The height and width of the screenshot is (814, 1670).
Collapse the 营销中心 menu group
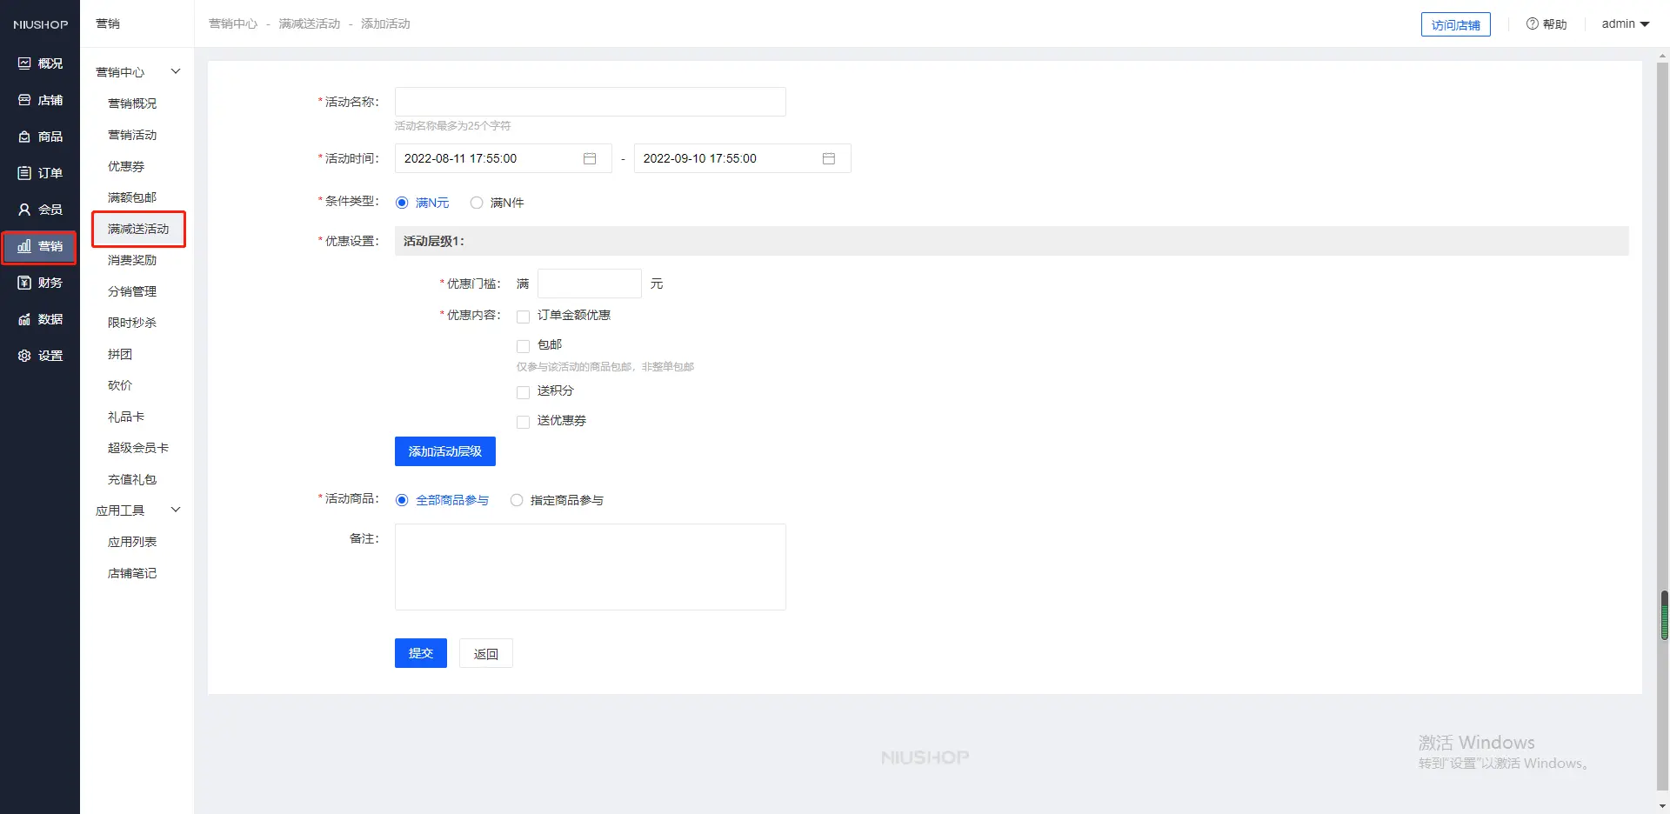(x=176, y=71)
